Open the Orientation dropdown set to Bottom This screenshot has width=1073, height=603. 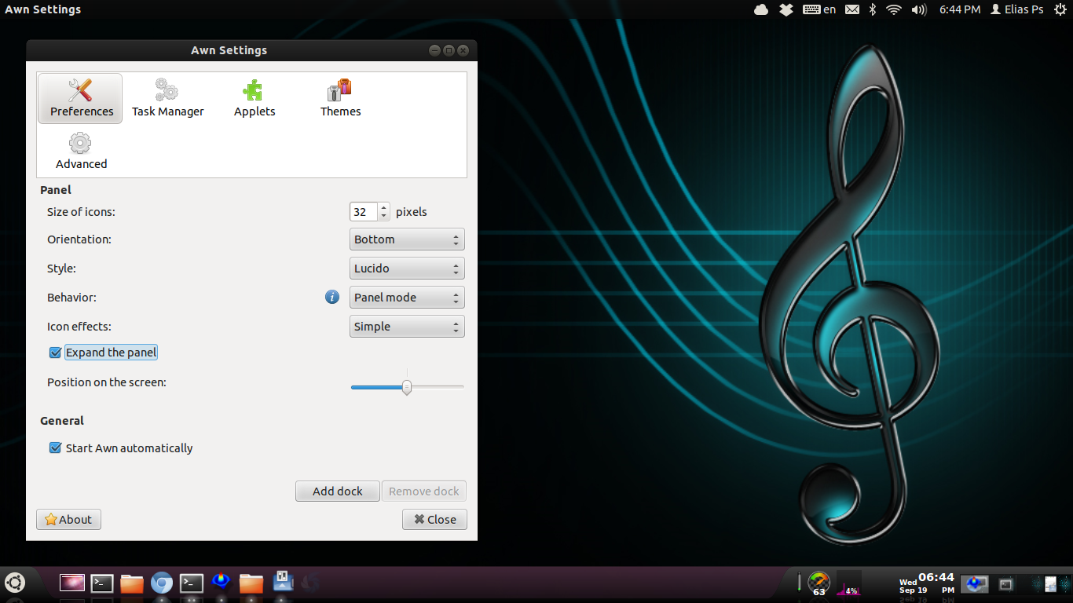[x=406, y=239]
